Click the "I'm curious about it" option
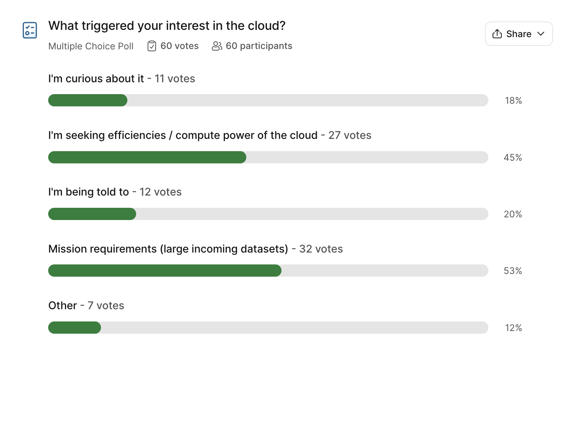 tap(96, 78)
